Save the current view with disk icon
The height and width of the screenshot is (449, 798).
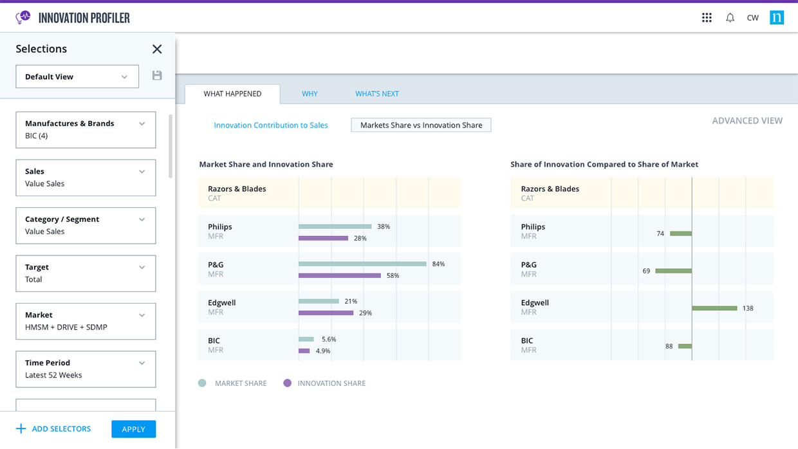pyautogui.click(x=157, y=76)
